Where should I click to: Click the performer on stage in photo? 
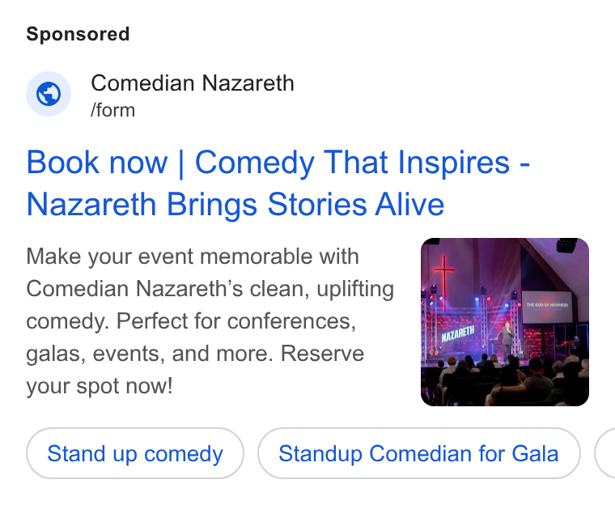point(507,339)
